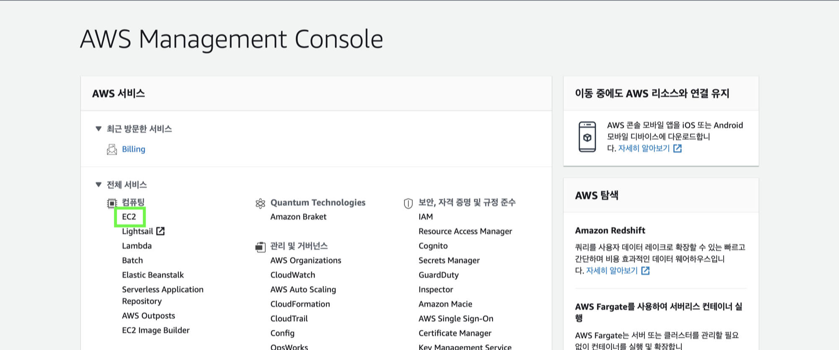Open GuardDuty service

click(438, 275)
